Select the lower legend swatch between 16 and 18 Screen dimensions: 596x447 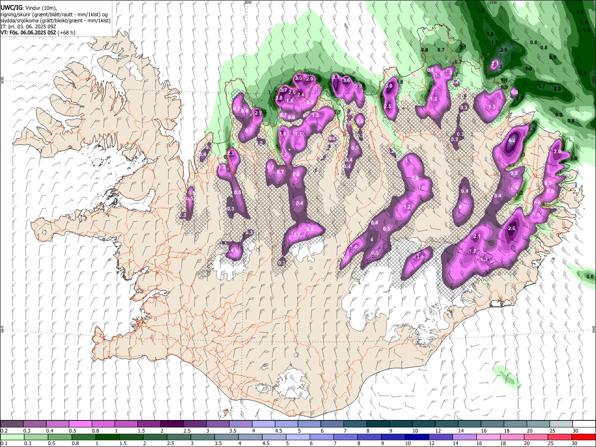click(x=488, y=437)
